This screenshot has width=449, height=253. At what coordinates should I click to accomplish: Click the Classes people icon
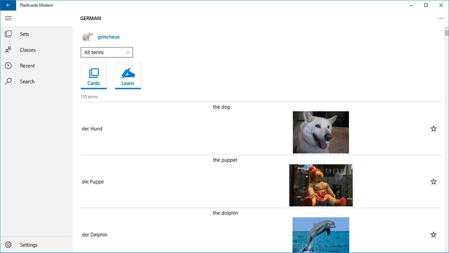pos(8,50)
